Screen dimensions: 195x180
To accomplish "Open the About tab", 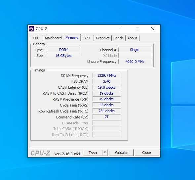I will point(132,38).
